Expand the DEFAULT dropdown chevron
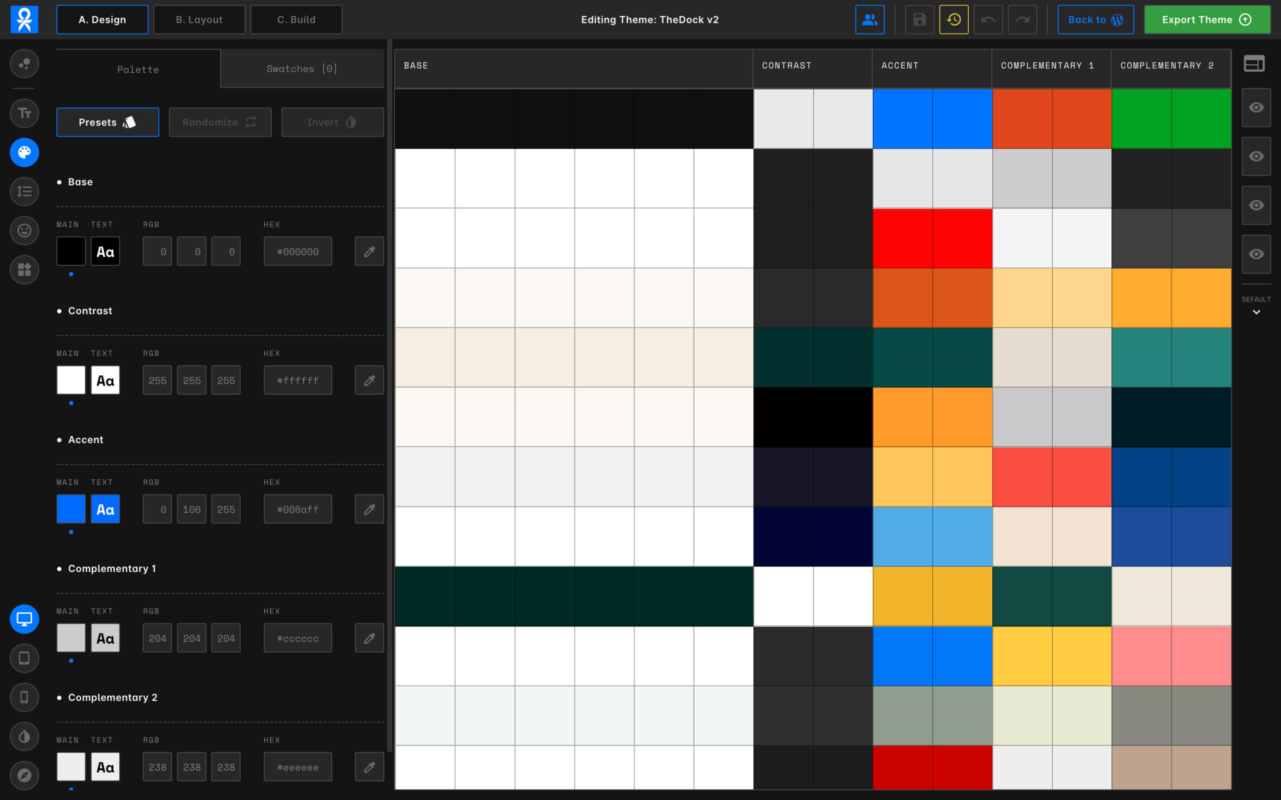 click(1255, 312)
